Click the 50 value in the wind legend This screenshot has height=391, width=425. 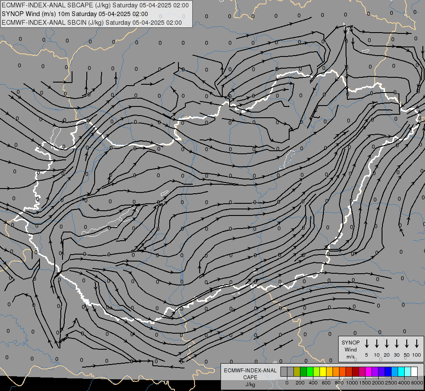(407, 355)
